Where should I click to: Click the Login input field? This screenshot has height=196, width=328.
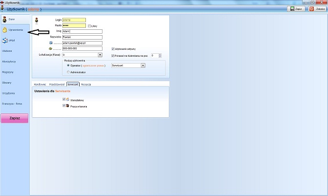(x=74, y=20)
